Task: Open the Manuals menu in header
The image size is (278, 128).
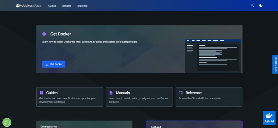Action: [66, 6]
